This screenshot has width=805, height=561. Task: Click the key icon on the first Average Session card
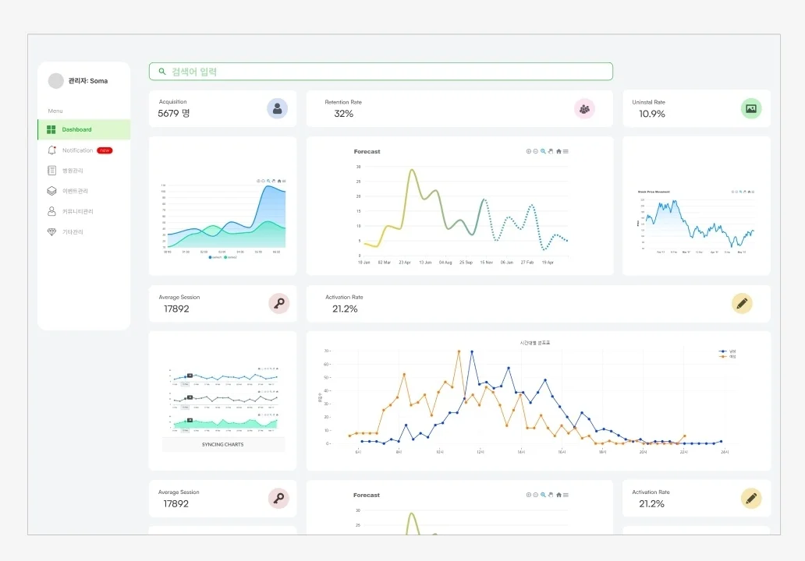tap(279, 304)
